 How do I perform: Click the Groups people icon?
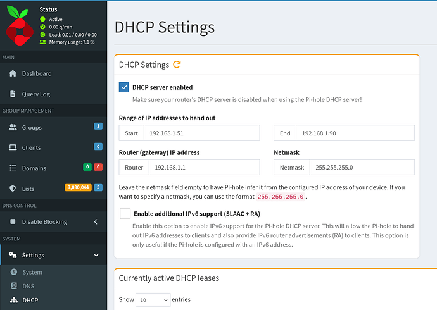tap(13, 128)
